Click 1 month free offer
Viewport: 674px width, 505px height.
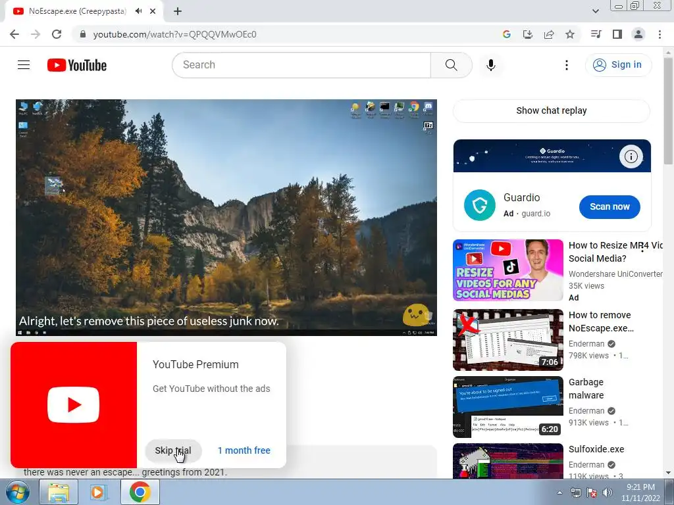(x=244, y=450)
